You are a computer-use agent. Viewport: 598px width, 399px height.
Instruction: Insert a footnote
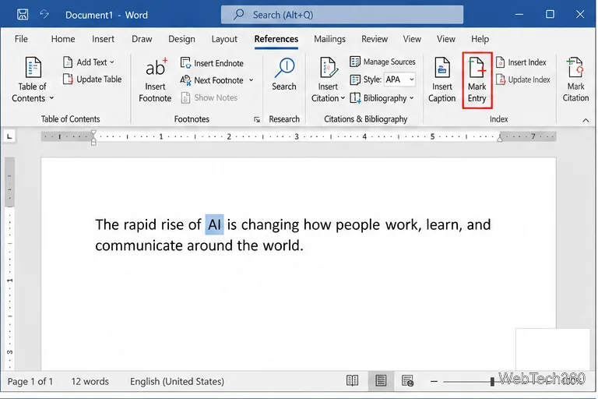pos(155,79)
